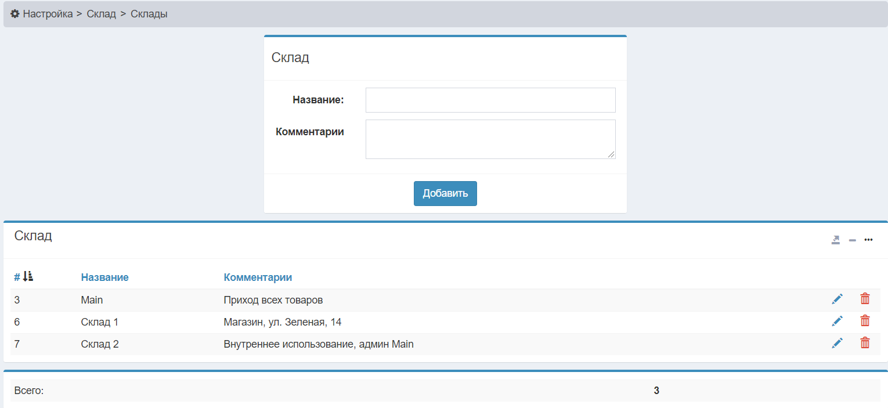Delete Склад 1 using trash icon
Screen dimensions: 888x408
[x=865, y=322]
